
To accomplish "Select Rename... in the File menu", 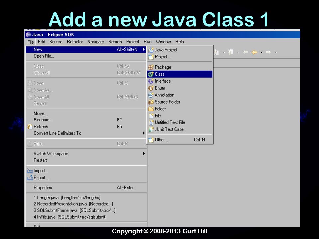I will (x=86, y=120).
